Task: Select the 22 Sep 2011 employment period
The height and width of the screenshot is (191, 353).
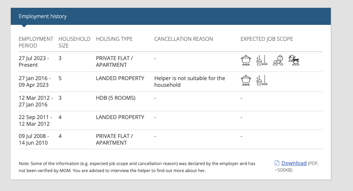Action: pos(35,121)
